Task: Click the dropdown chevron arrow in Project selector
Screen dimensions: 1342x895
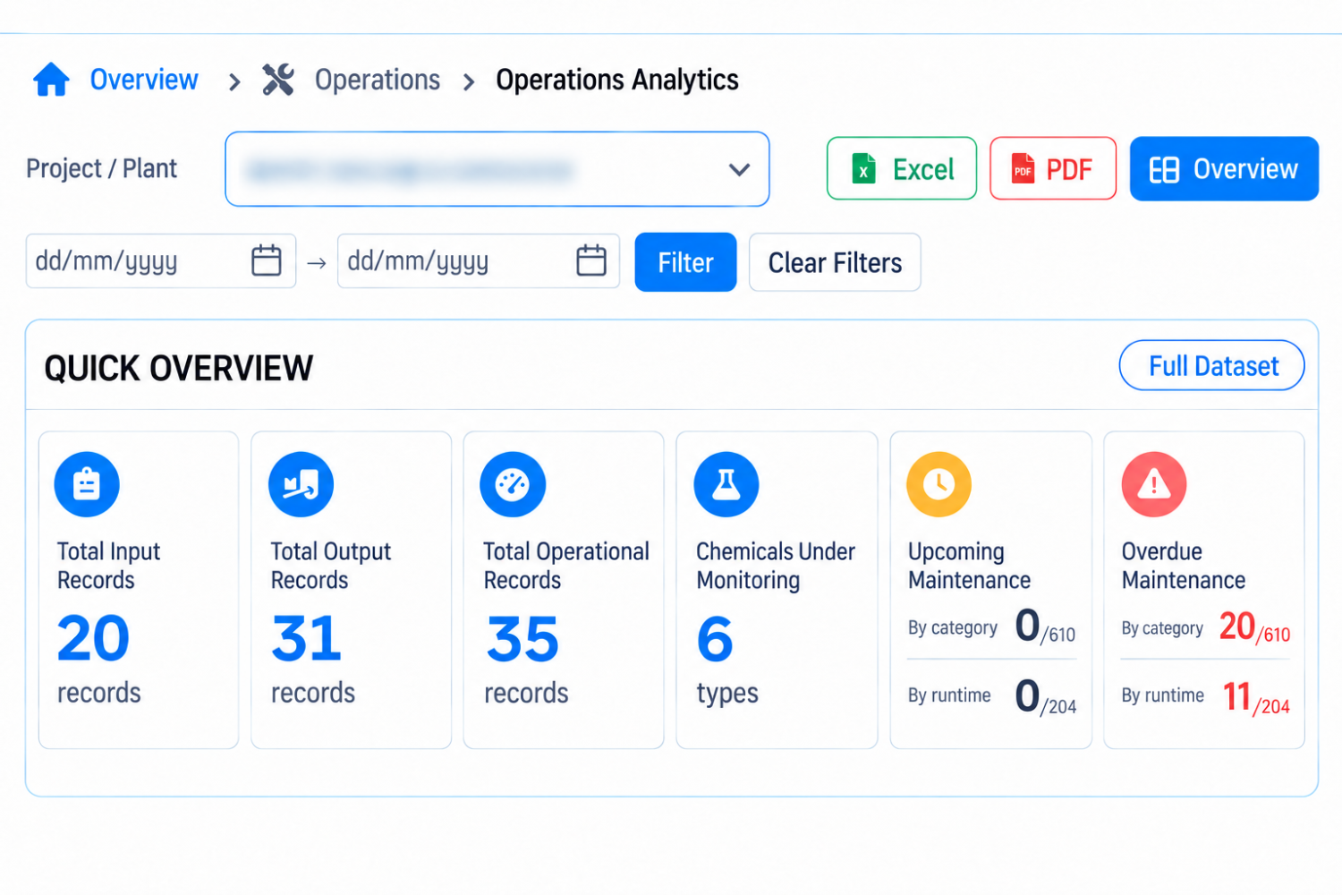Action: [x=739, y=169]
